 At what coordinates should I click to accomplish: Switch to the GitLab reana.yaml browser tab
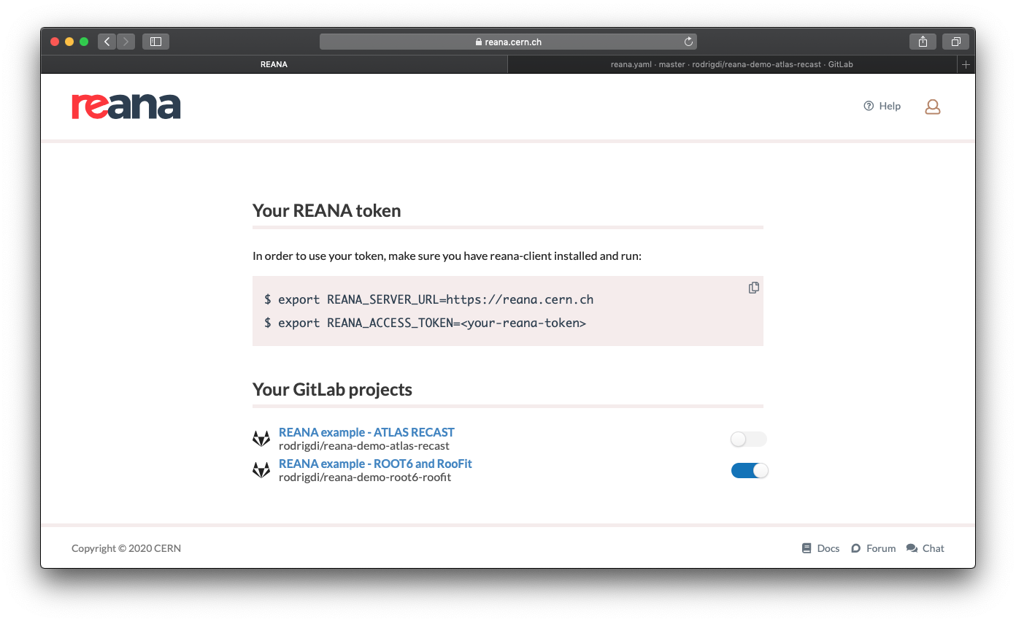tap(730, 64)
